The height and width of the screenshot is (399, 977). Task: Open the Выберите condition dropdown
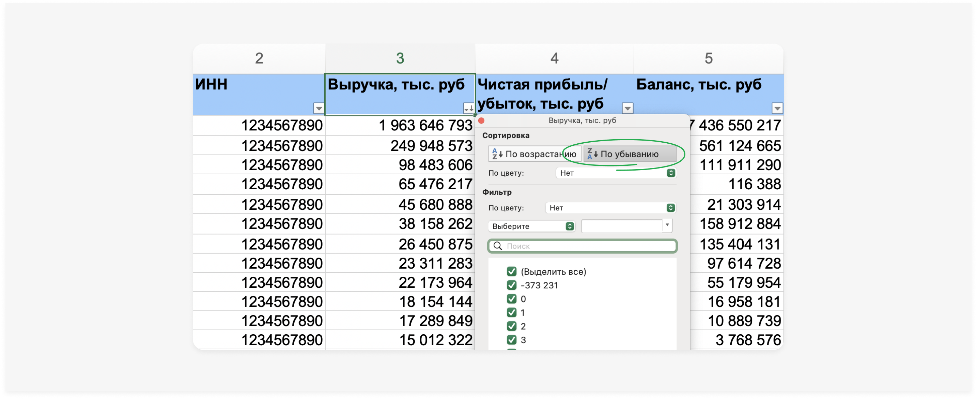point(532,226)
